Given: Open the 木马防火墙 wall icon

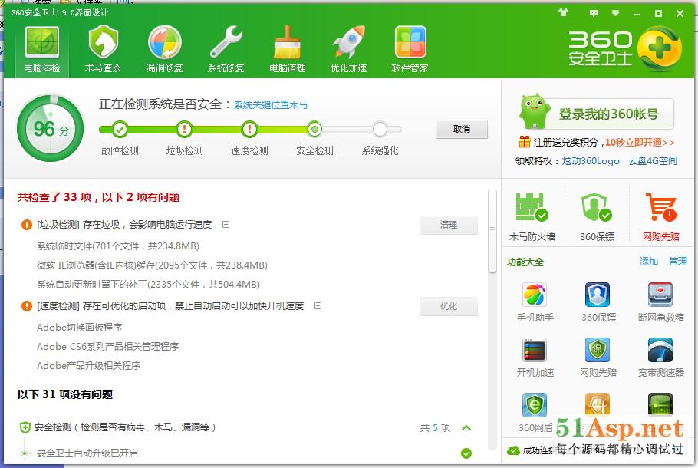Looking at the screenshot, I should click(x=532, y=207).
